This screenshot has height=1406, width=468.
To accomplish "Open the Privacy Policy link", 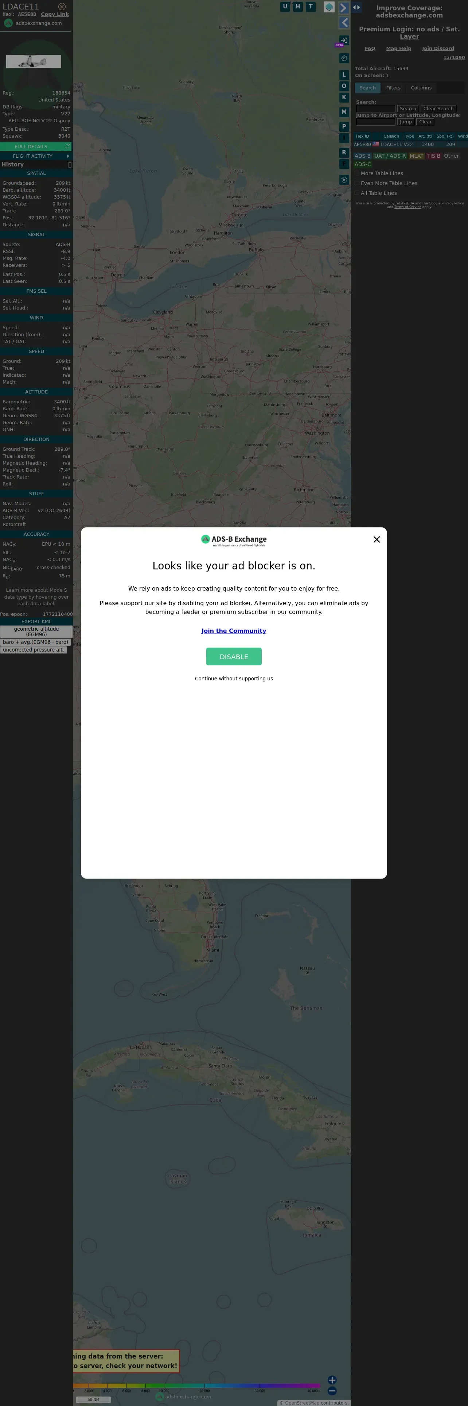I will pos(452,203).
